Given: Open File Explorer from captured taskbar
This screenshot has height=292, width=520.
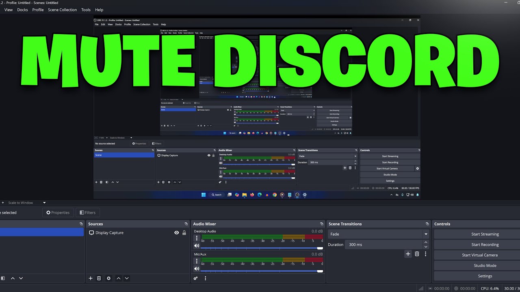Looking at the screenshot, I should [245, 195].
